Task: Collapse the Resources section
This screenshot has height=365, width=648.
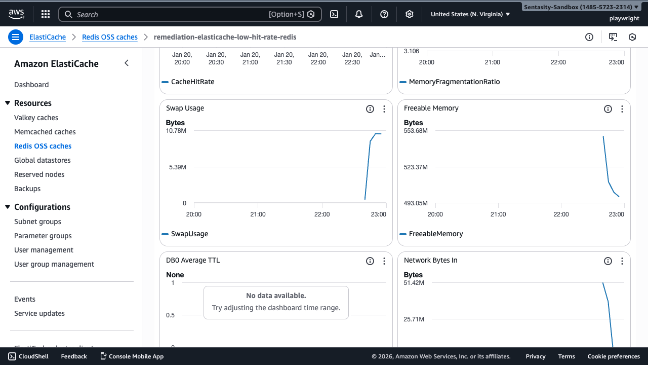Action: (x=7, y=103)
